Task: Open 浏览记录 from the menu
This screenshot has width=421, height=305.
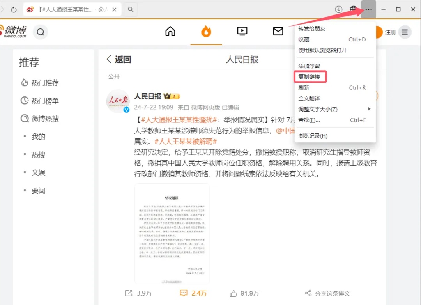Action: 313,136
